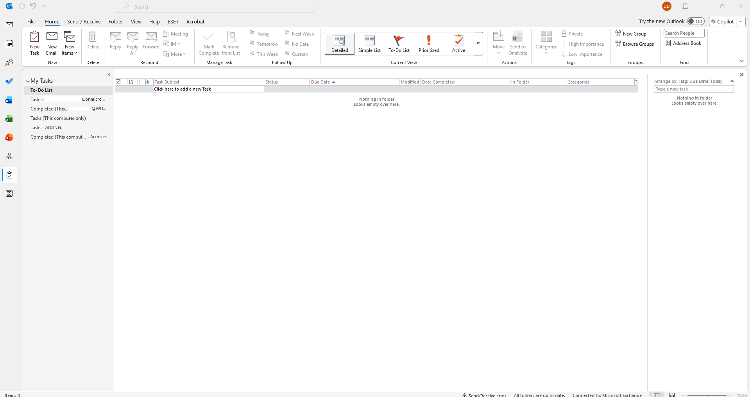Click the New Group button
The height and width of the screenshot is (397, 750).
[x=631, y=34]
